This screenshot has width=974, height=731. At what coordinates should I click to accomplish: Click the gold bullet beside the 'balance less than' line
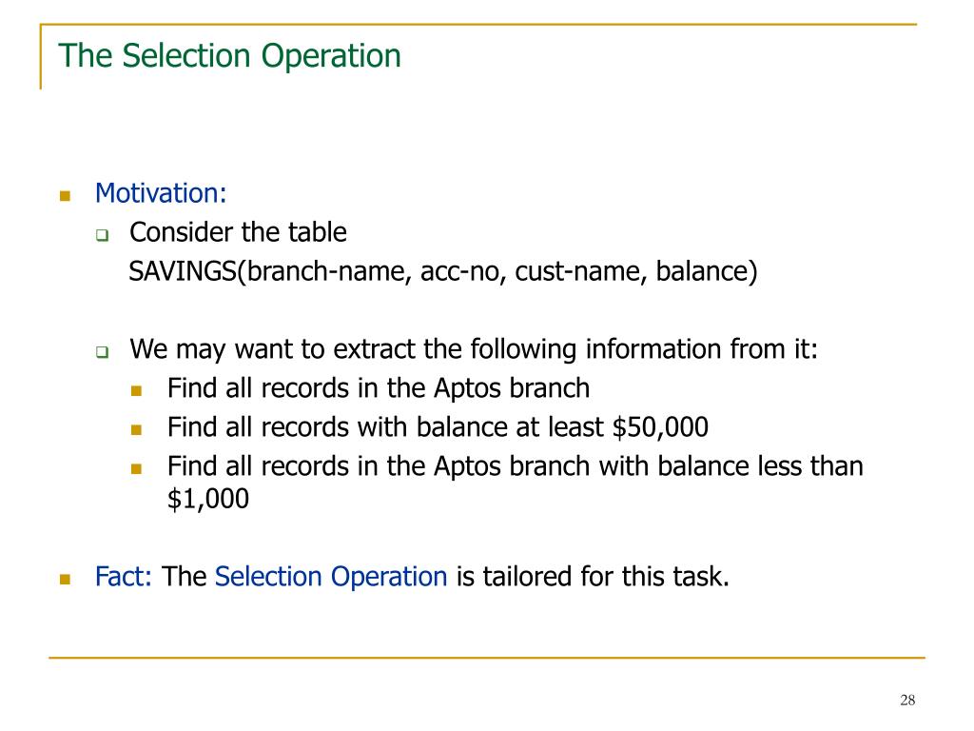pyautogui.click(x=137, y=468)
